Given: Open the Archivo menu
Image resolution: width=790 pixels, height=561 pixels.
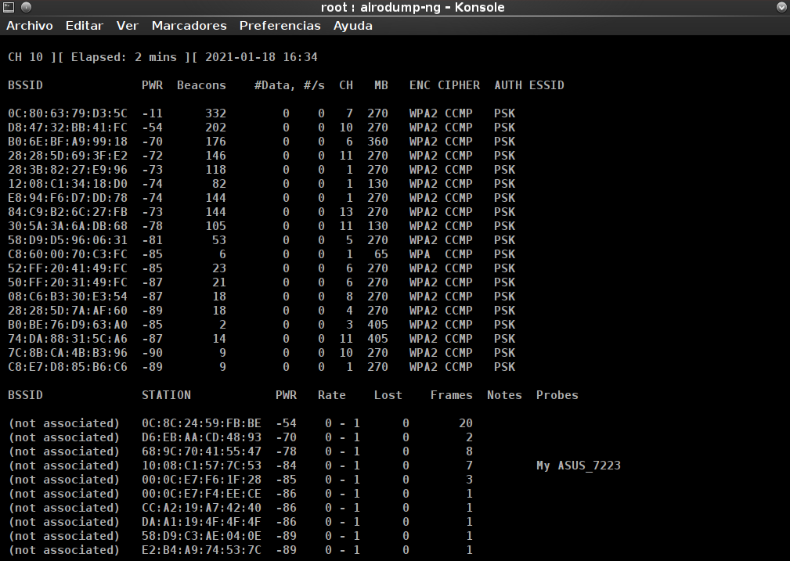Looking at the screenshot, I should [x=30, y=26].
